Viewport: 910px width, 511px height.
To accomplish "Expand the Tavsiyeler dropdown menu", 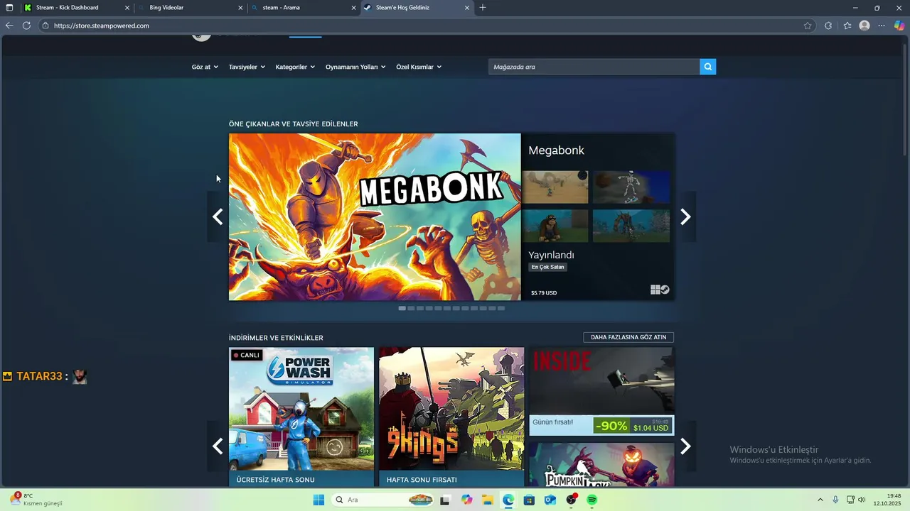I will coord(247,67).
